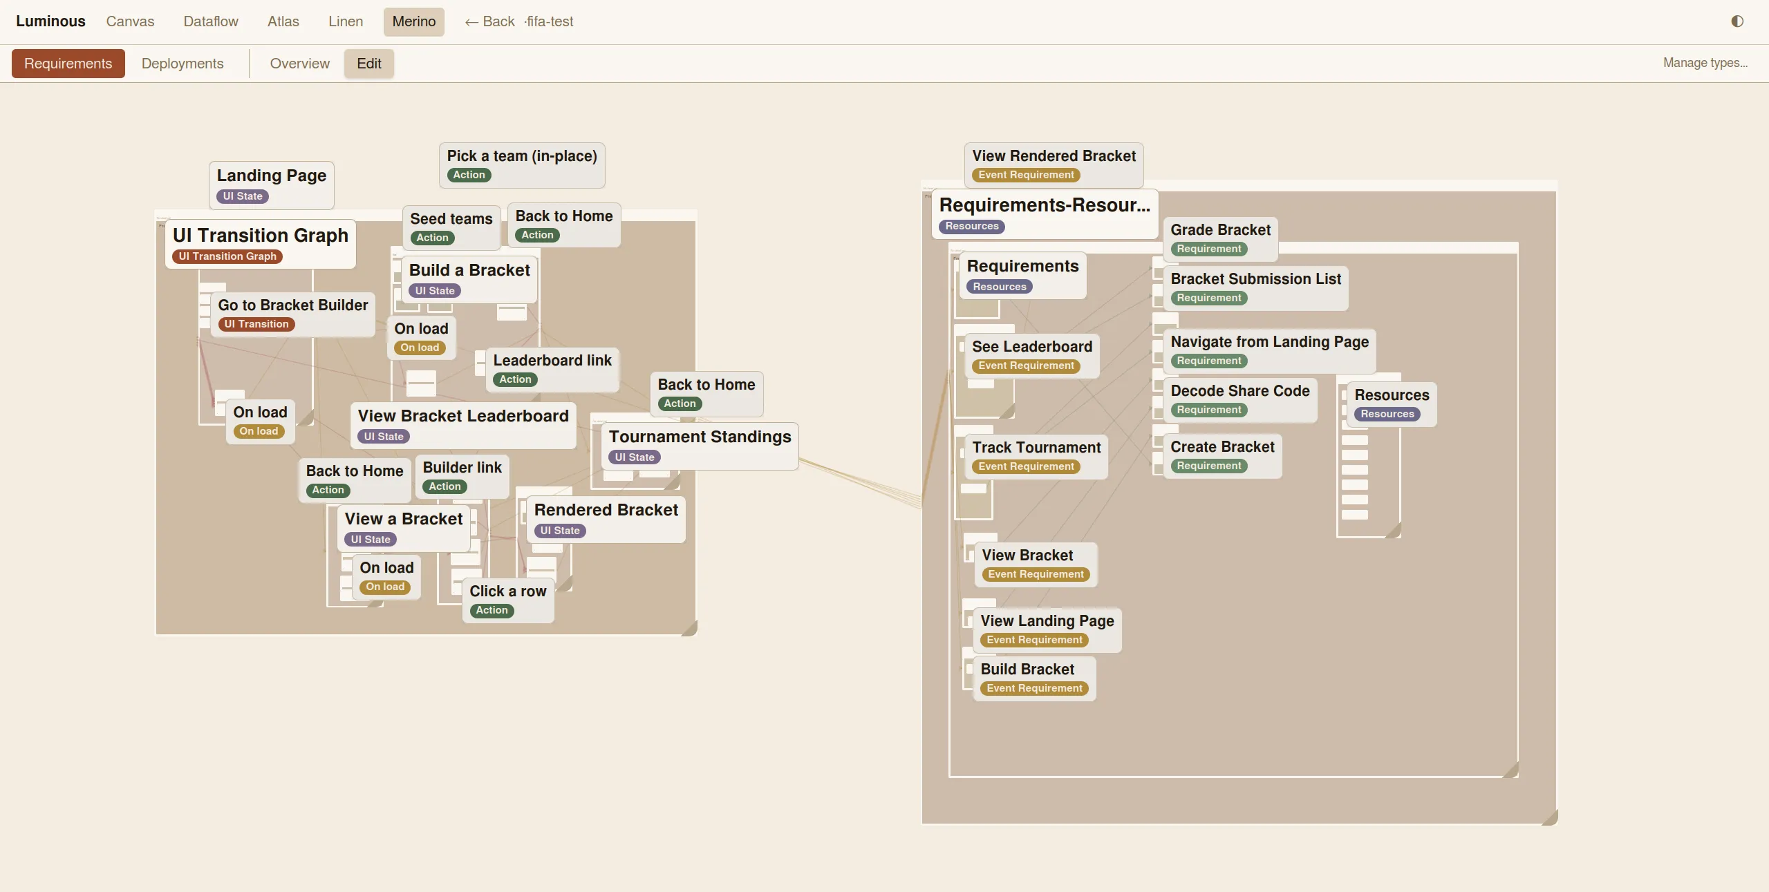Open the Overview mode
This screenshot has width=1769, height=892.
tap(299, 64)
